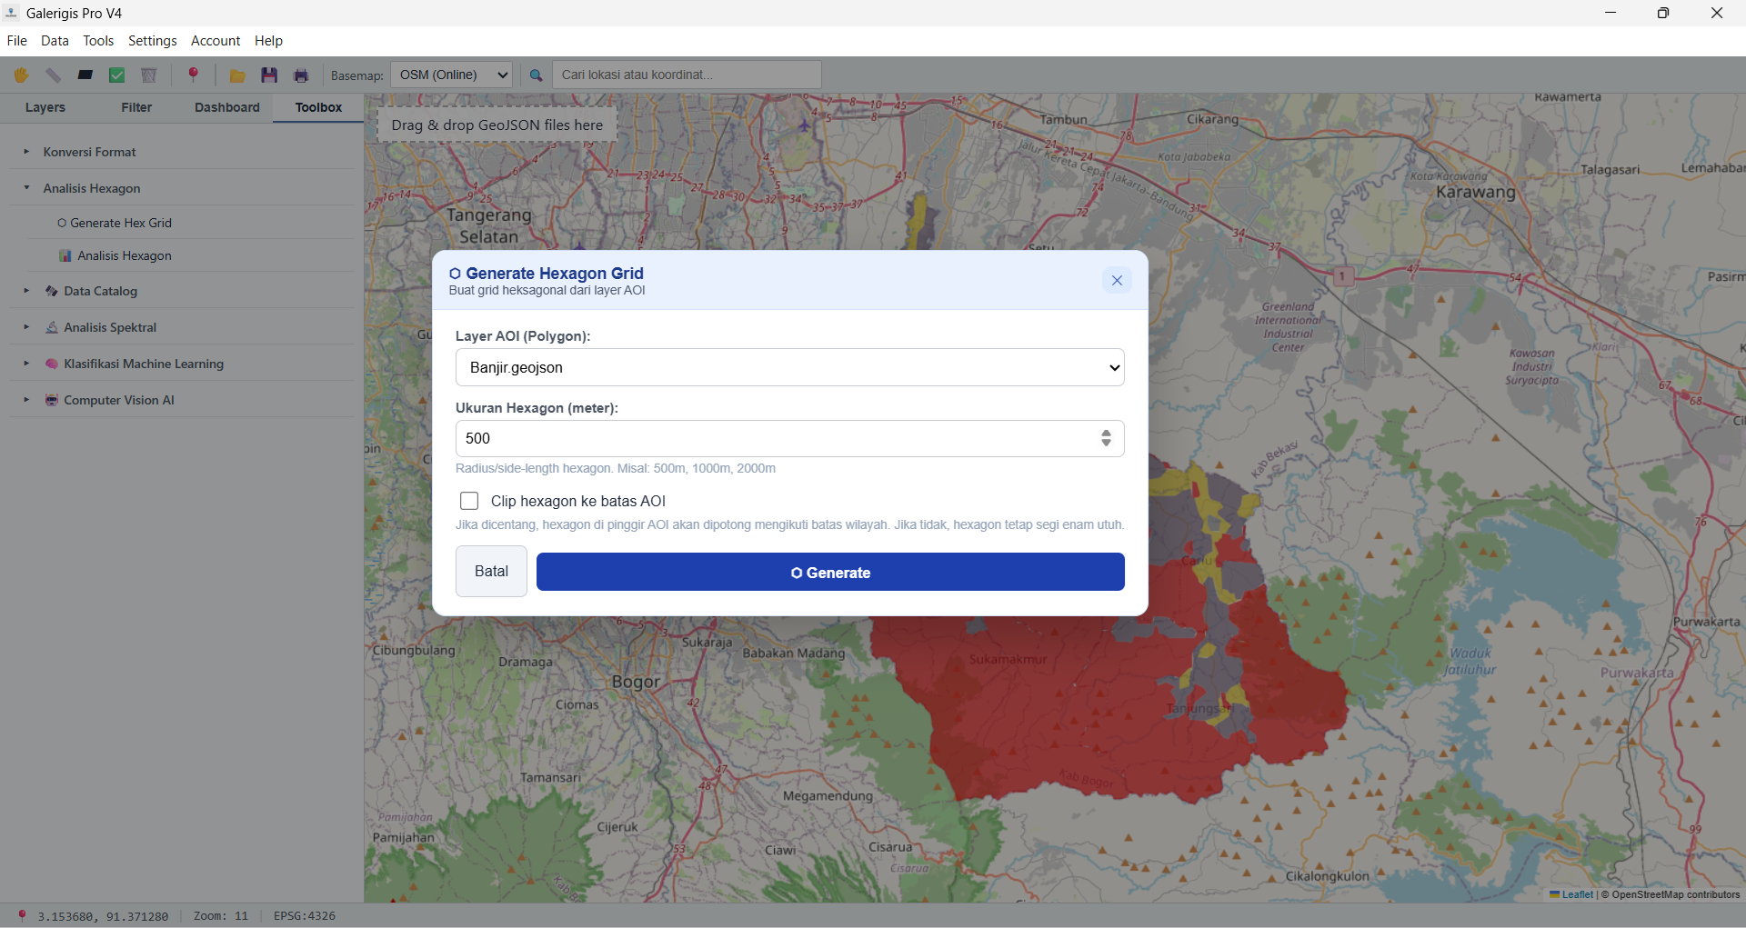Click the Computer Vision AI robot icon
The image size is (1746, 928).
[x=52, y=401]
